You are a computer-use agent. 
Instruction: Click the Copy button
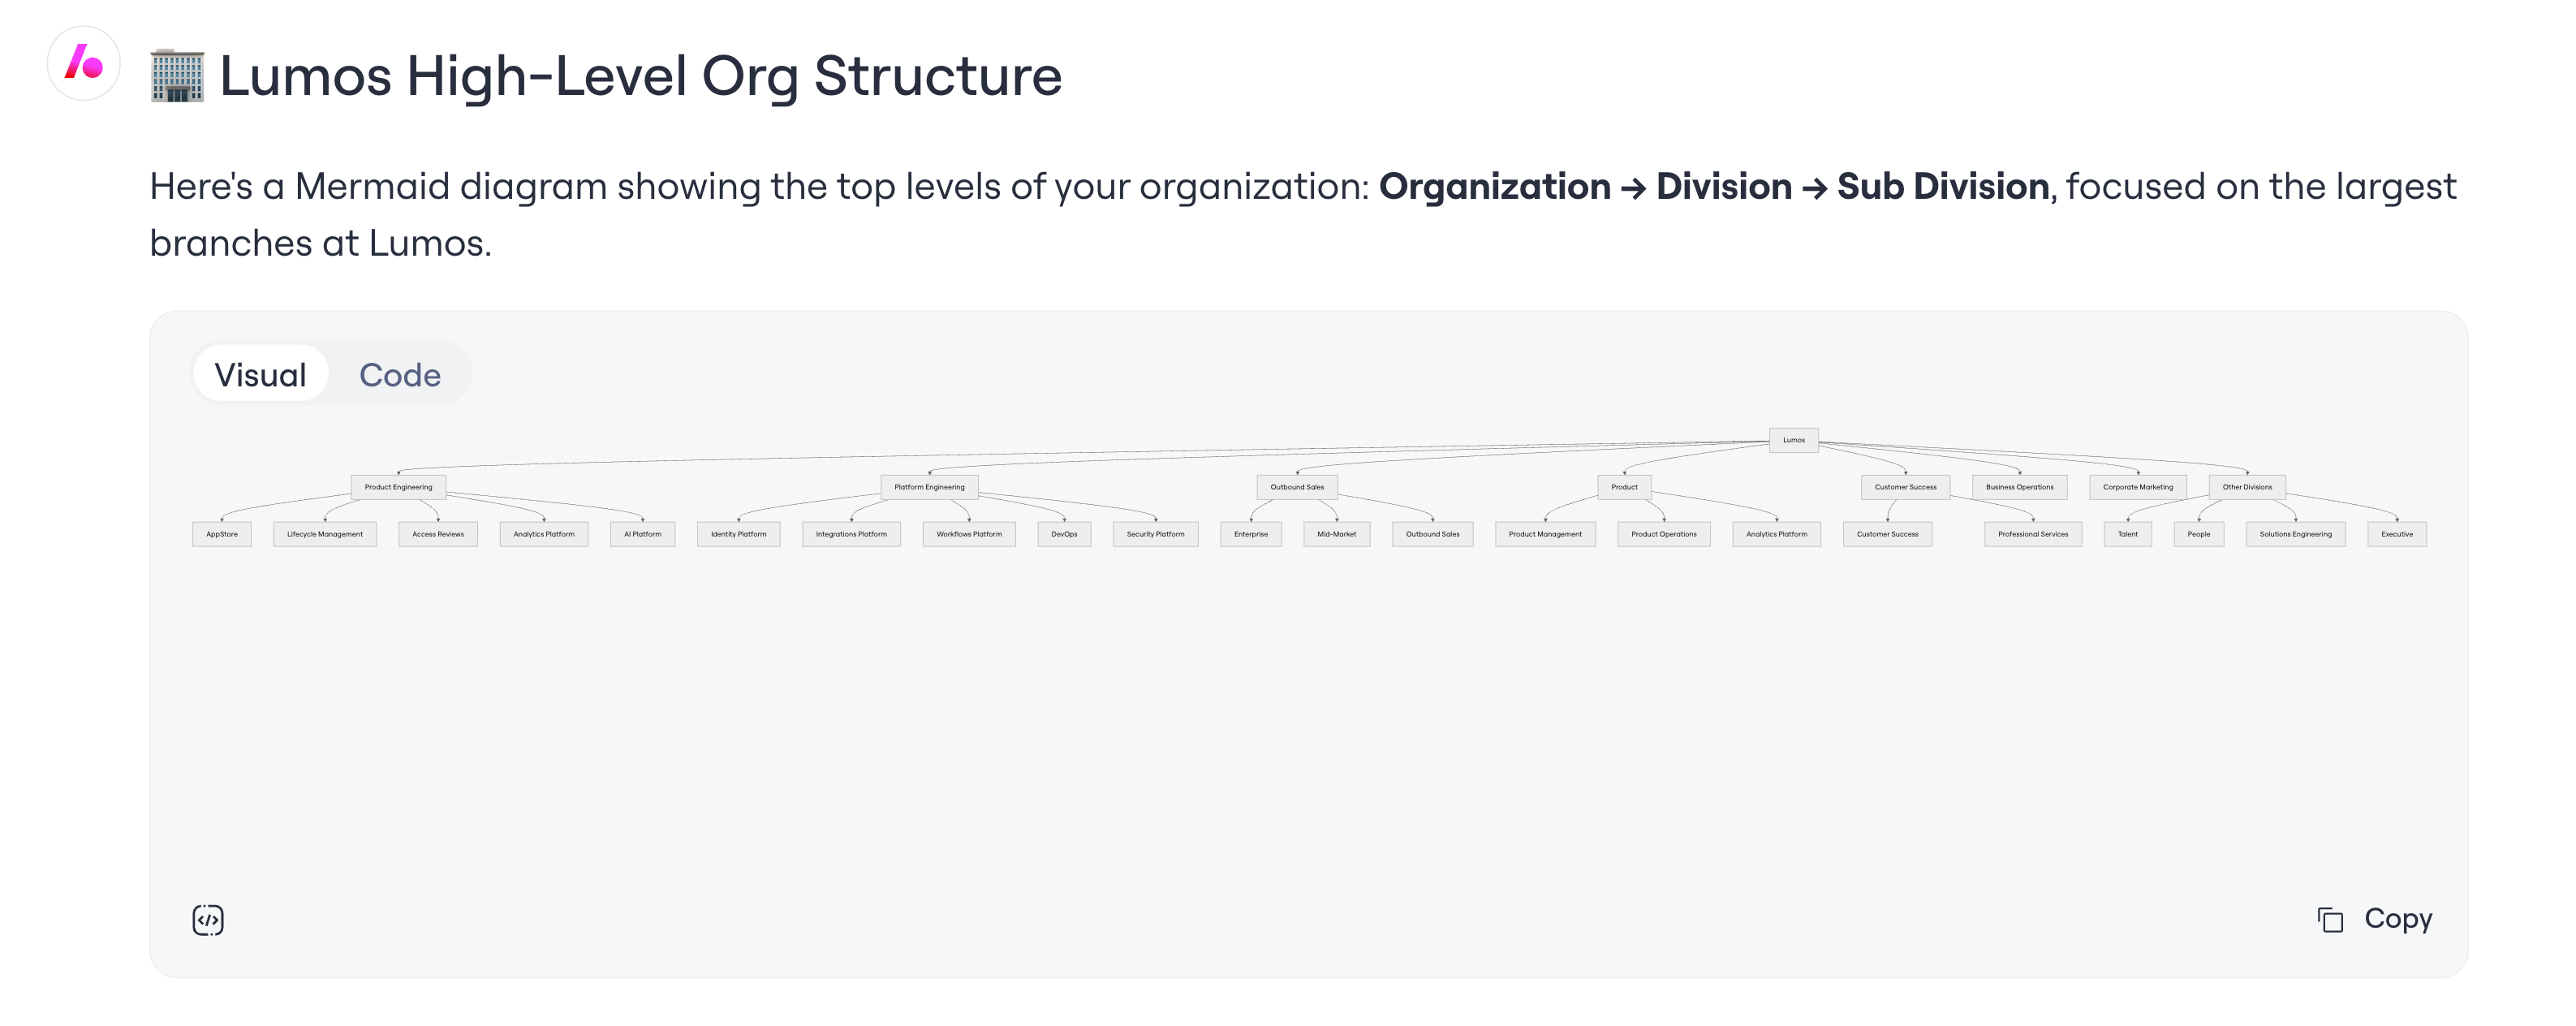point(2375,919)
